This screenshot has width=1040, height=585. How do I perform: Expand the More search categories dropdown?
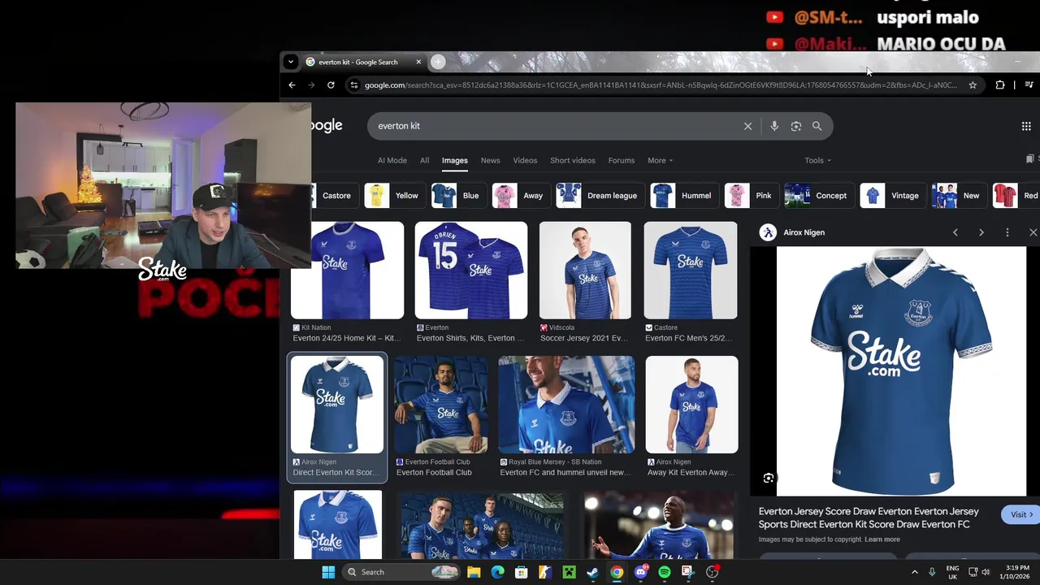pyautogui.click(x=660, y=160)
